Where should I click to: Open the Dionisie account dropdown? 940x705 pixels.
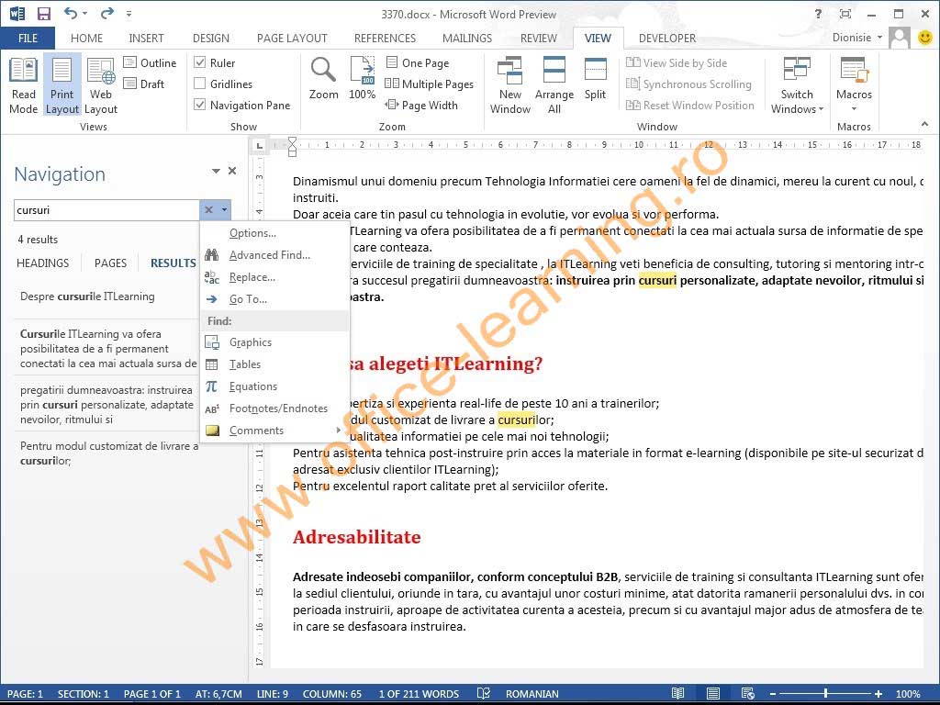[x=857, y=37]
